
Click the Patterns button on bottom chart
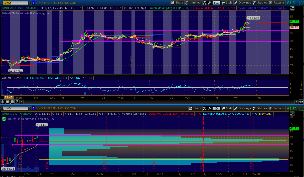pos(277,108)
